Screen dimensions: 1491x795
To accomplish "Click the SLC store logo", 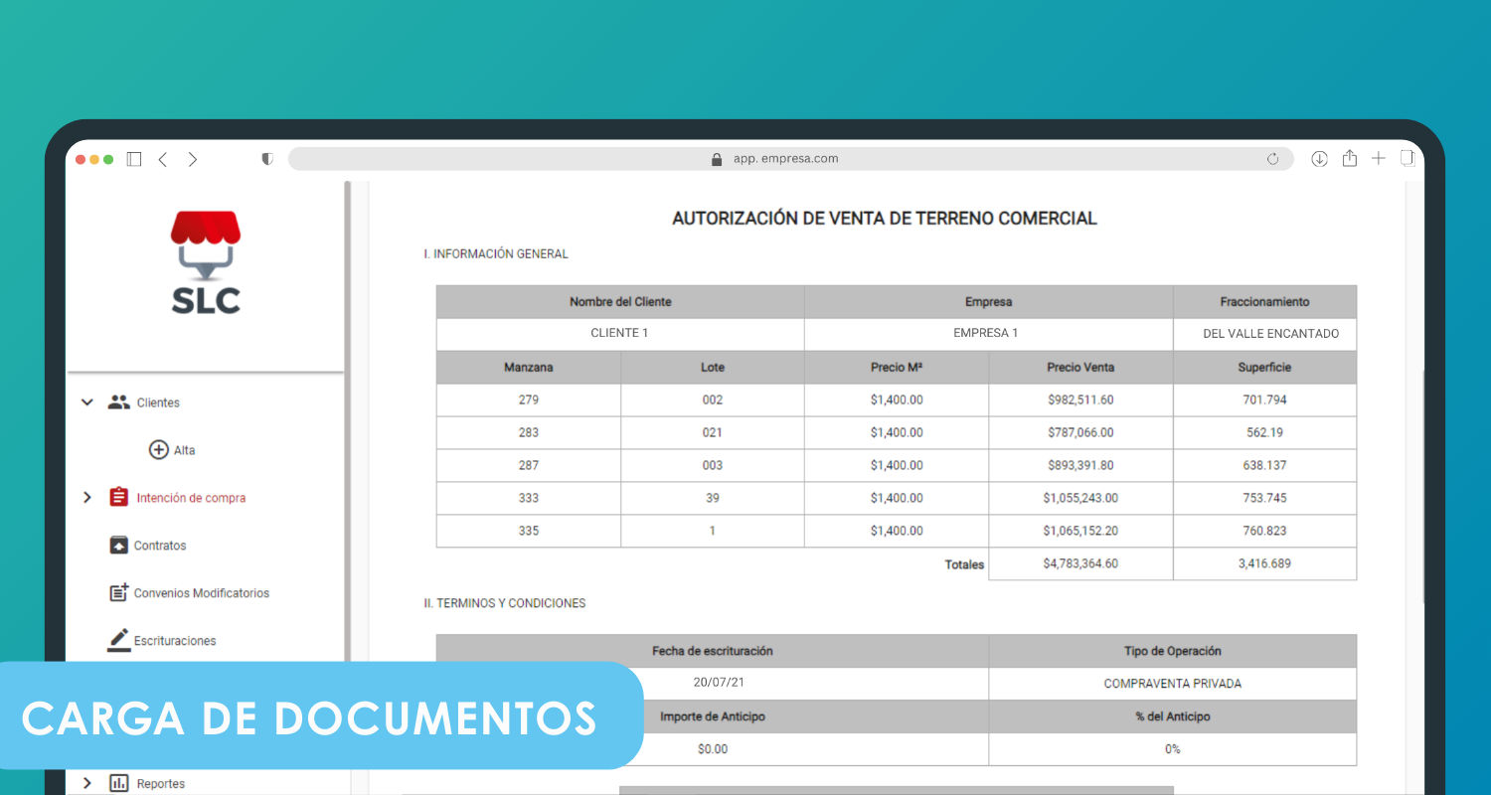I will 206,262.
